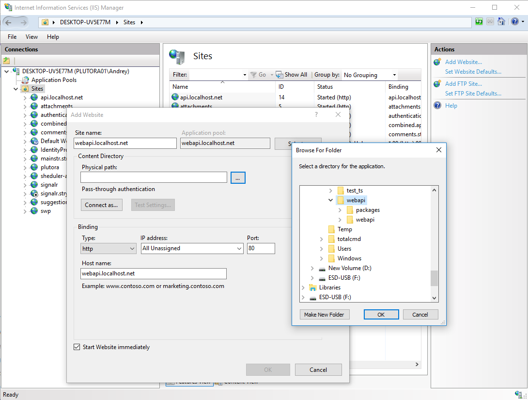
Task: Expand the test_ts folder
Action: pos(330,191)
